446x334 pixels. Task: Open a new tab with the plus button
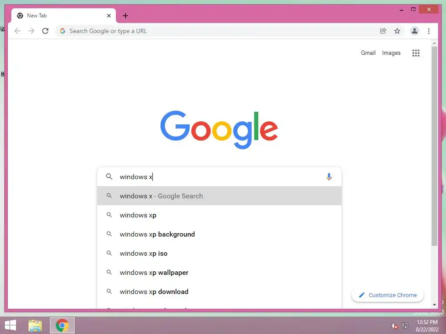[x=125, y=16]
